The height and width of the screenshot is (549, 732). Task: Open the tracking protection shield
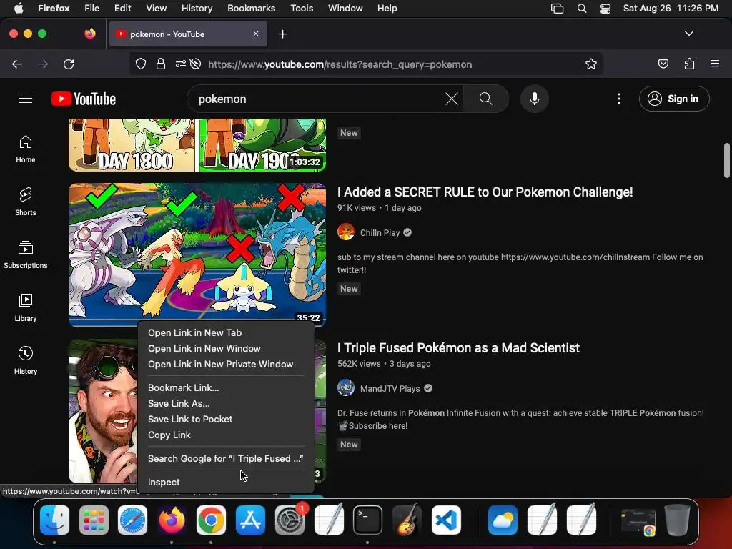click(141, 64)
